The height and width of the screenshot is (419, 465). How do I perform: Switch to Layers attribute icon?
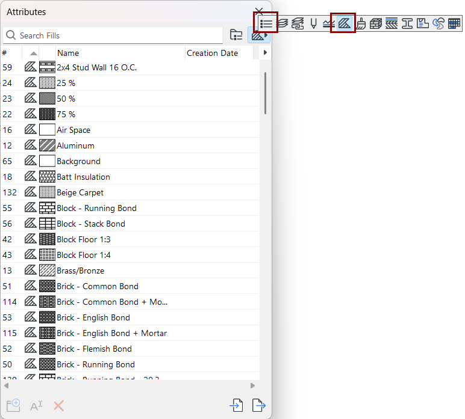coord(282,23)
